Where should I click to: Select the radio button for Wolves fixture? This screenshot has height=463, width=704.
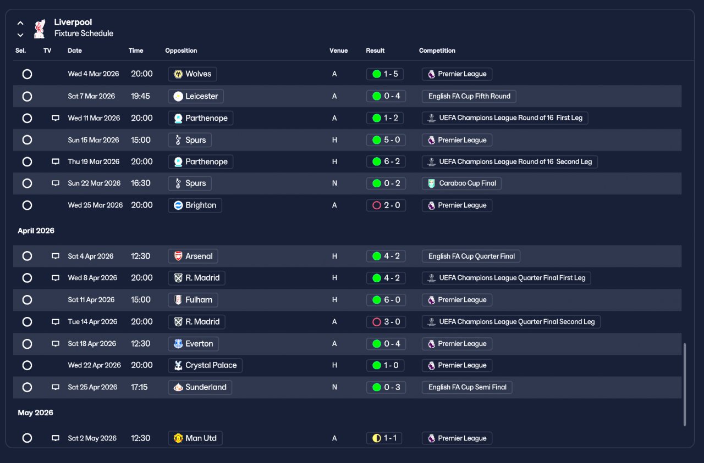tap(27, 74)
